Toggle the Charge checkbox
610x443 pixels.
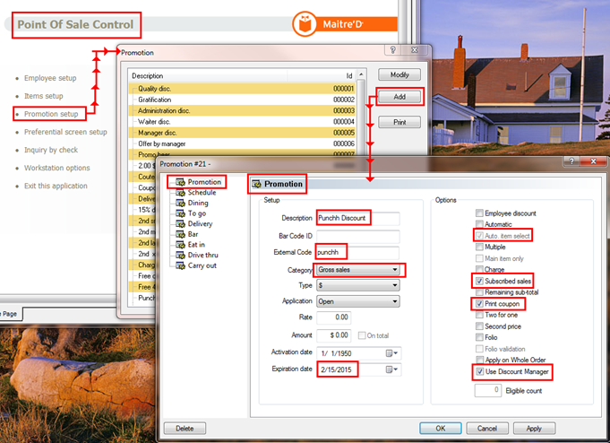coord(479,269)
